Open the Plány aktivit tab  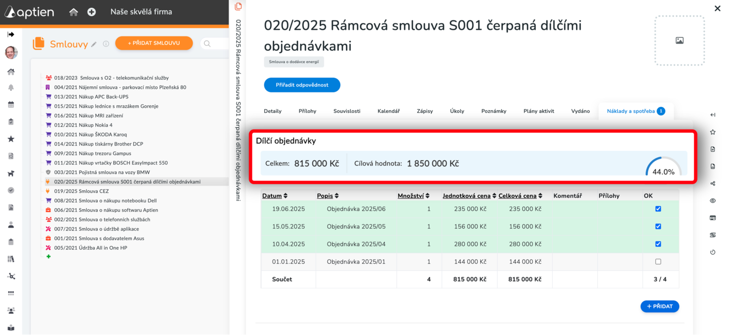[x=539, y=111]
